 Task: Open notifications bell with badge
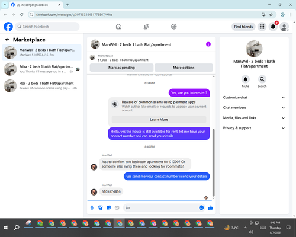(x=273, y=27)
